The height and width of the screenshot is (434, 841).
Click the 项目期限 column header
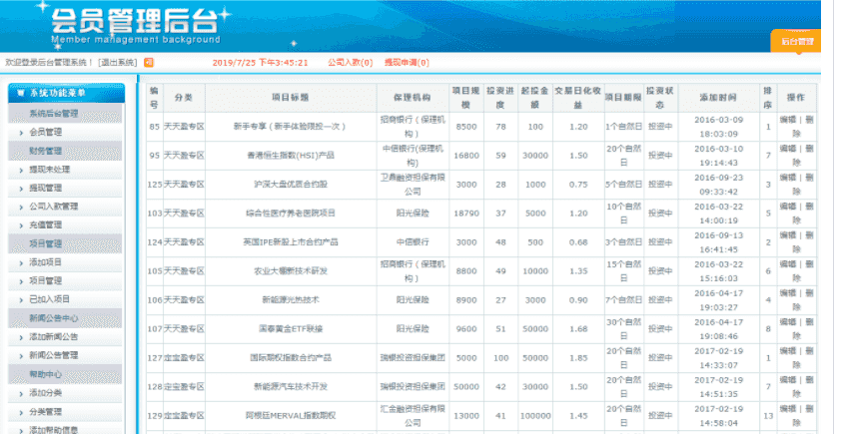tap(623, 98)
